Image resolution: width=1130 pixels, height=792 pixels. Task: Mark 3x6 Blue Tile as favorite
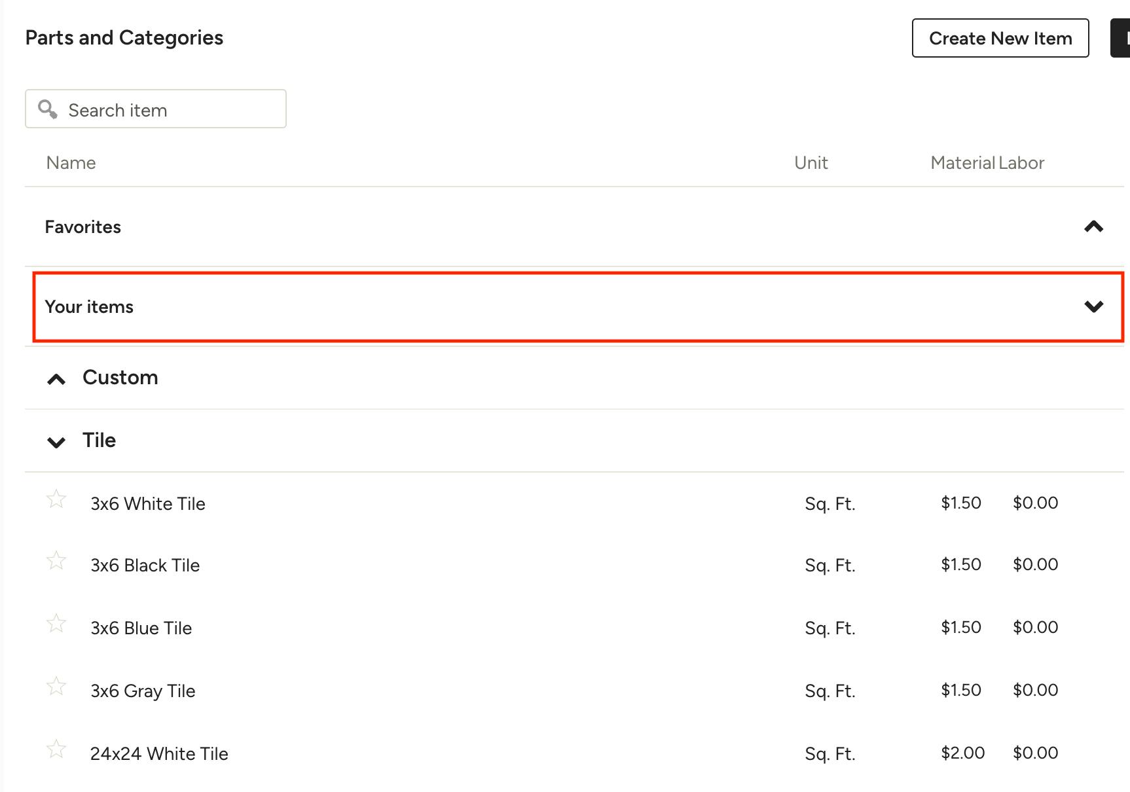pyautogui.click(x=56, y=624)
